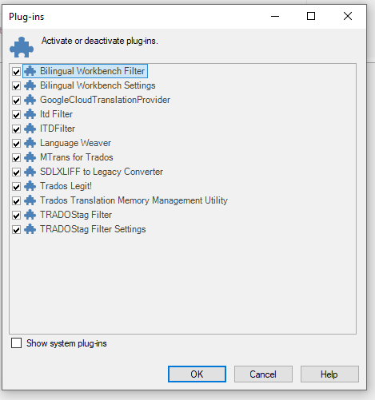Viewport: 375px width, 400px height.
Task: Confirm with the OK button
Action: point(197,374)
